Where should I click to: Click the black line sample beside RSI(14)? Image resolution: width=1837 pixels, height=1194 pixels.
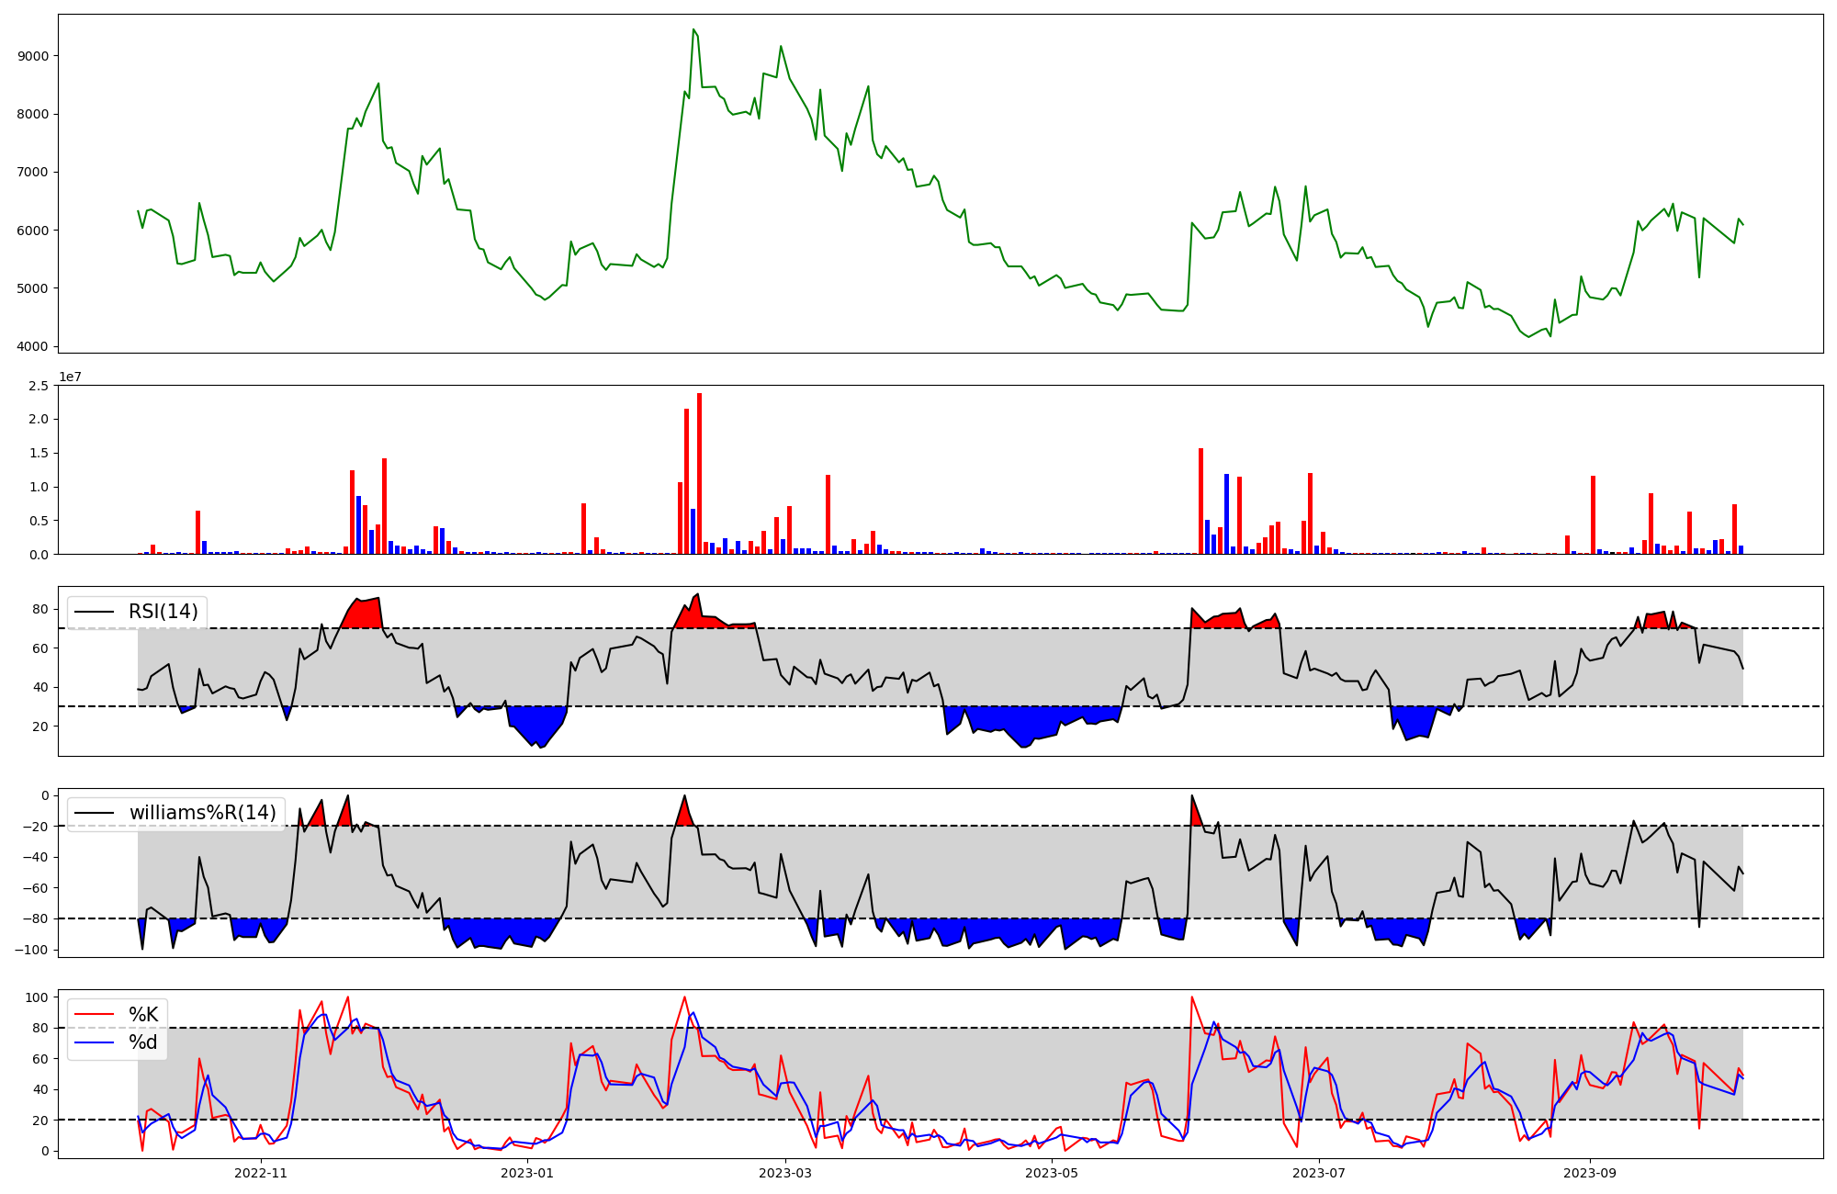pos(94,612)
